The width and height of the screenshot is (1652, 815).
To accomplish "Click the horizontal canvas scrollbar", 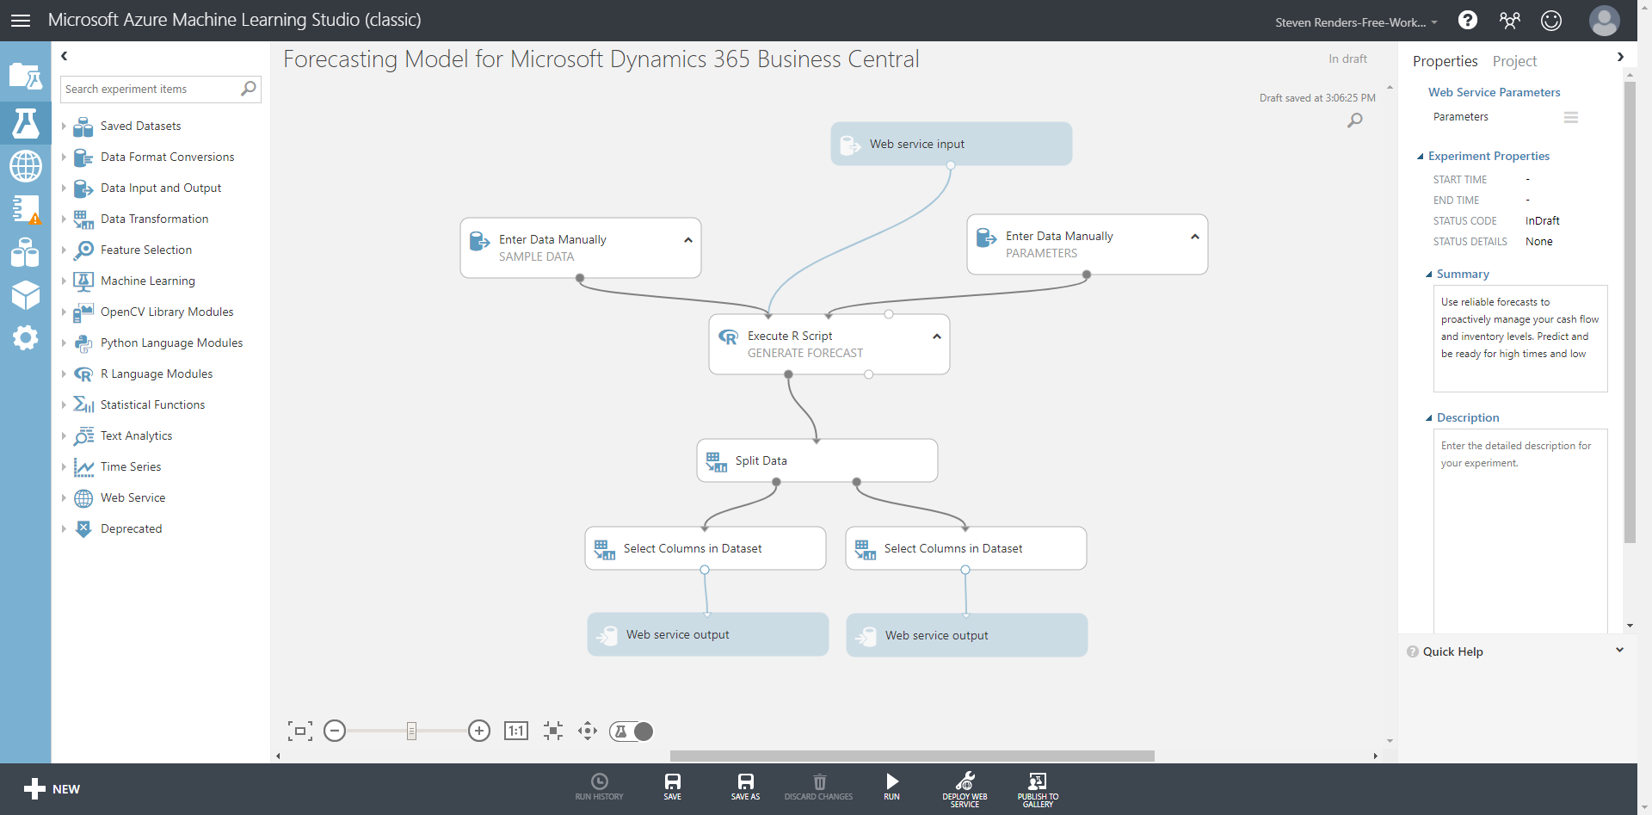I will coord(912,756).
